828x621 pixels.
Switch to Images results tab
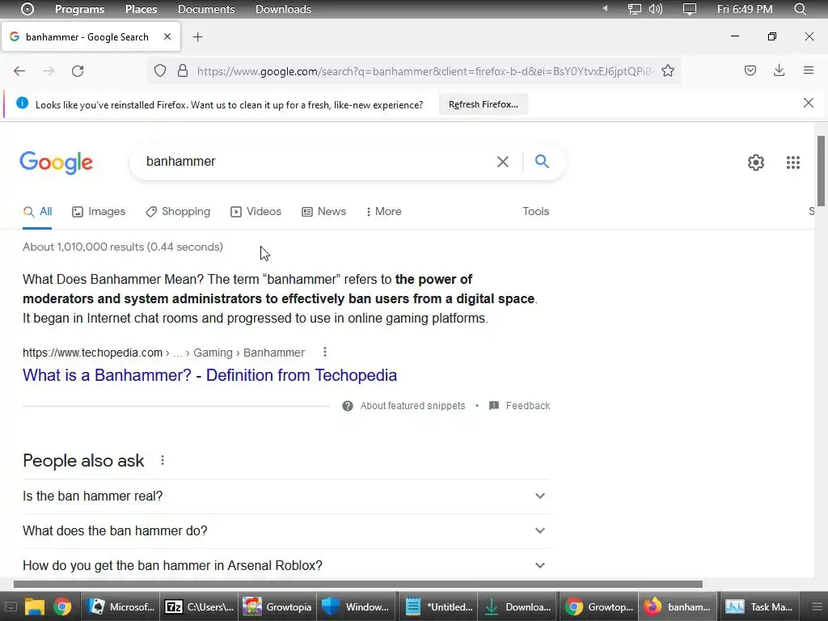(99, 211)
